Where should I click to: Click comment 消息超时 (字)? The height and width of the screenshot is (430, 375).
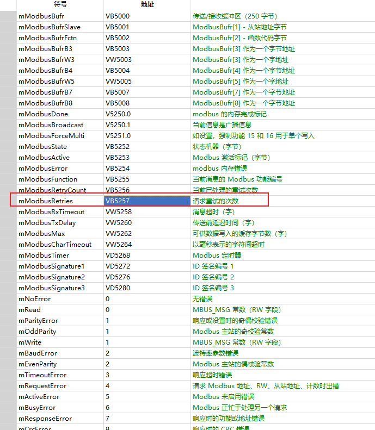(x=214, y=212)
